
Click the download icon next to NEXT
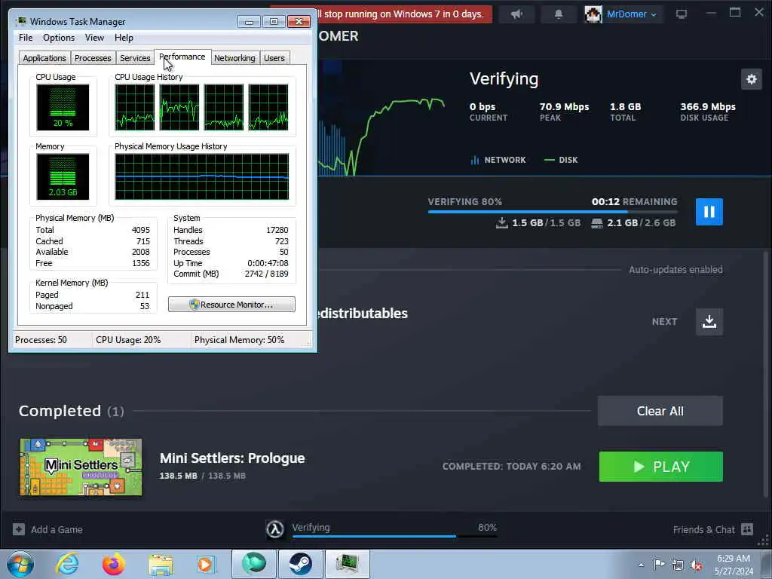click(709, 321)
